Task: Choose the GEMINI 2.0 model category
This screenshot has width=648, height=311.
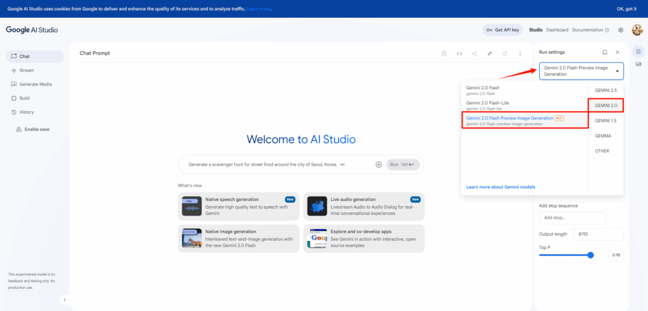Action: point(606,106)
